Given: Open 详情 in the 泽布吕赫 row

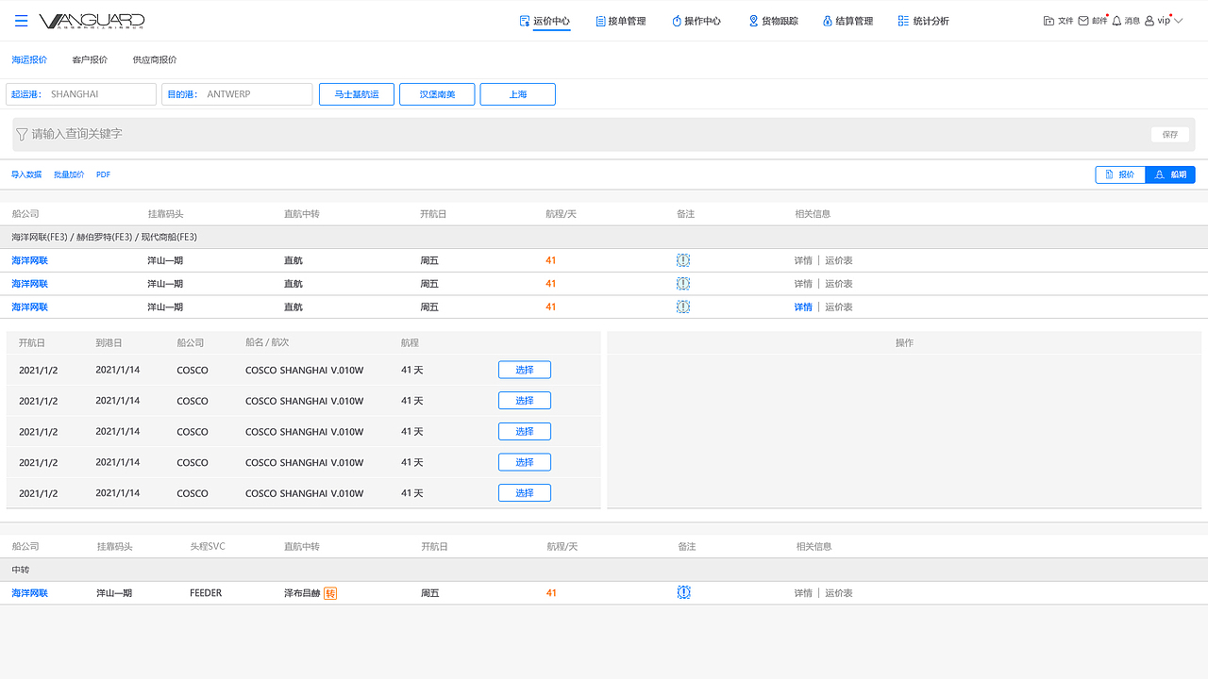Looking at the screenshot, I should pyautogui.click(x=803, y=593).
